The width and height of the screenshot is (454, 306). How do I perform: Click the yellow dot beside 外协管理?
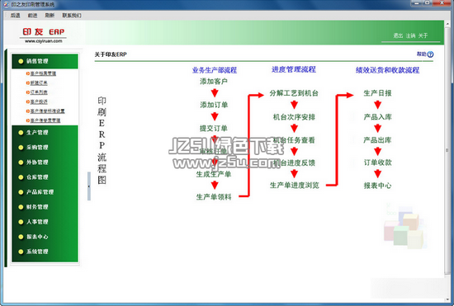[x=21, y=162]
